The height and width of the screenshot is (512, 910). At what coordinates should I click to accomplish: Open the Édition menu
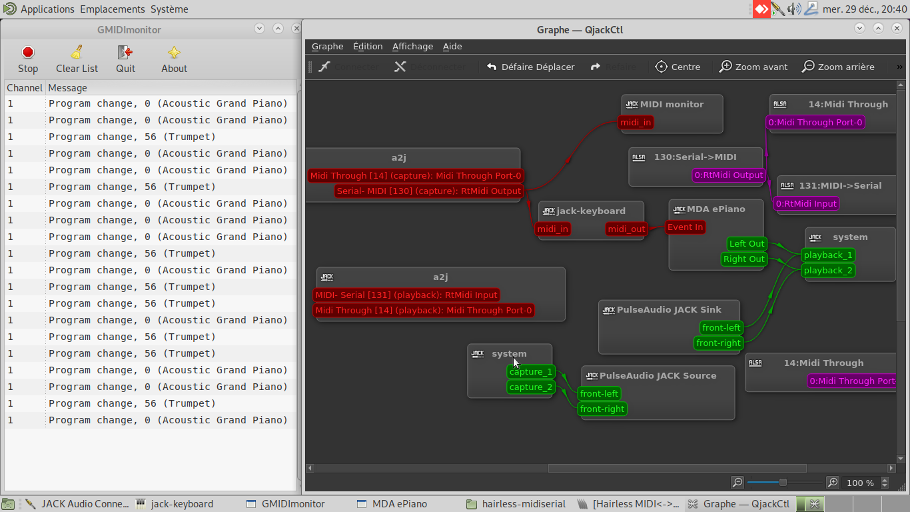[368, 46]
